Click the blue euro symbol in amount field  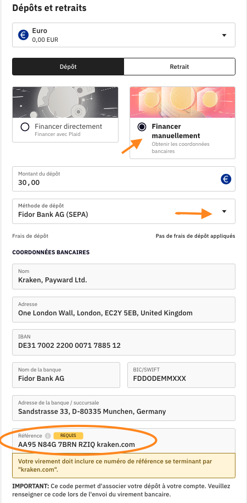pos(226,179)
